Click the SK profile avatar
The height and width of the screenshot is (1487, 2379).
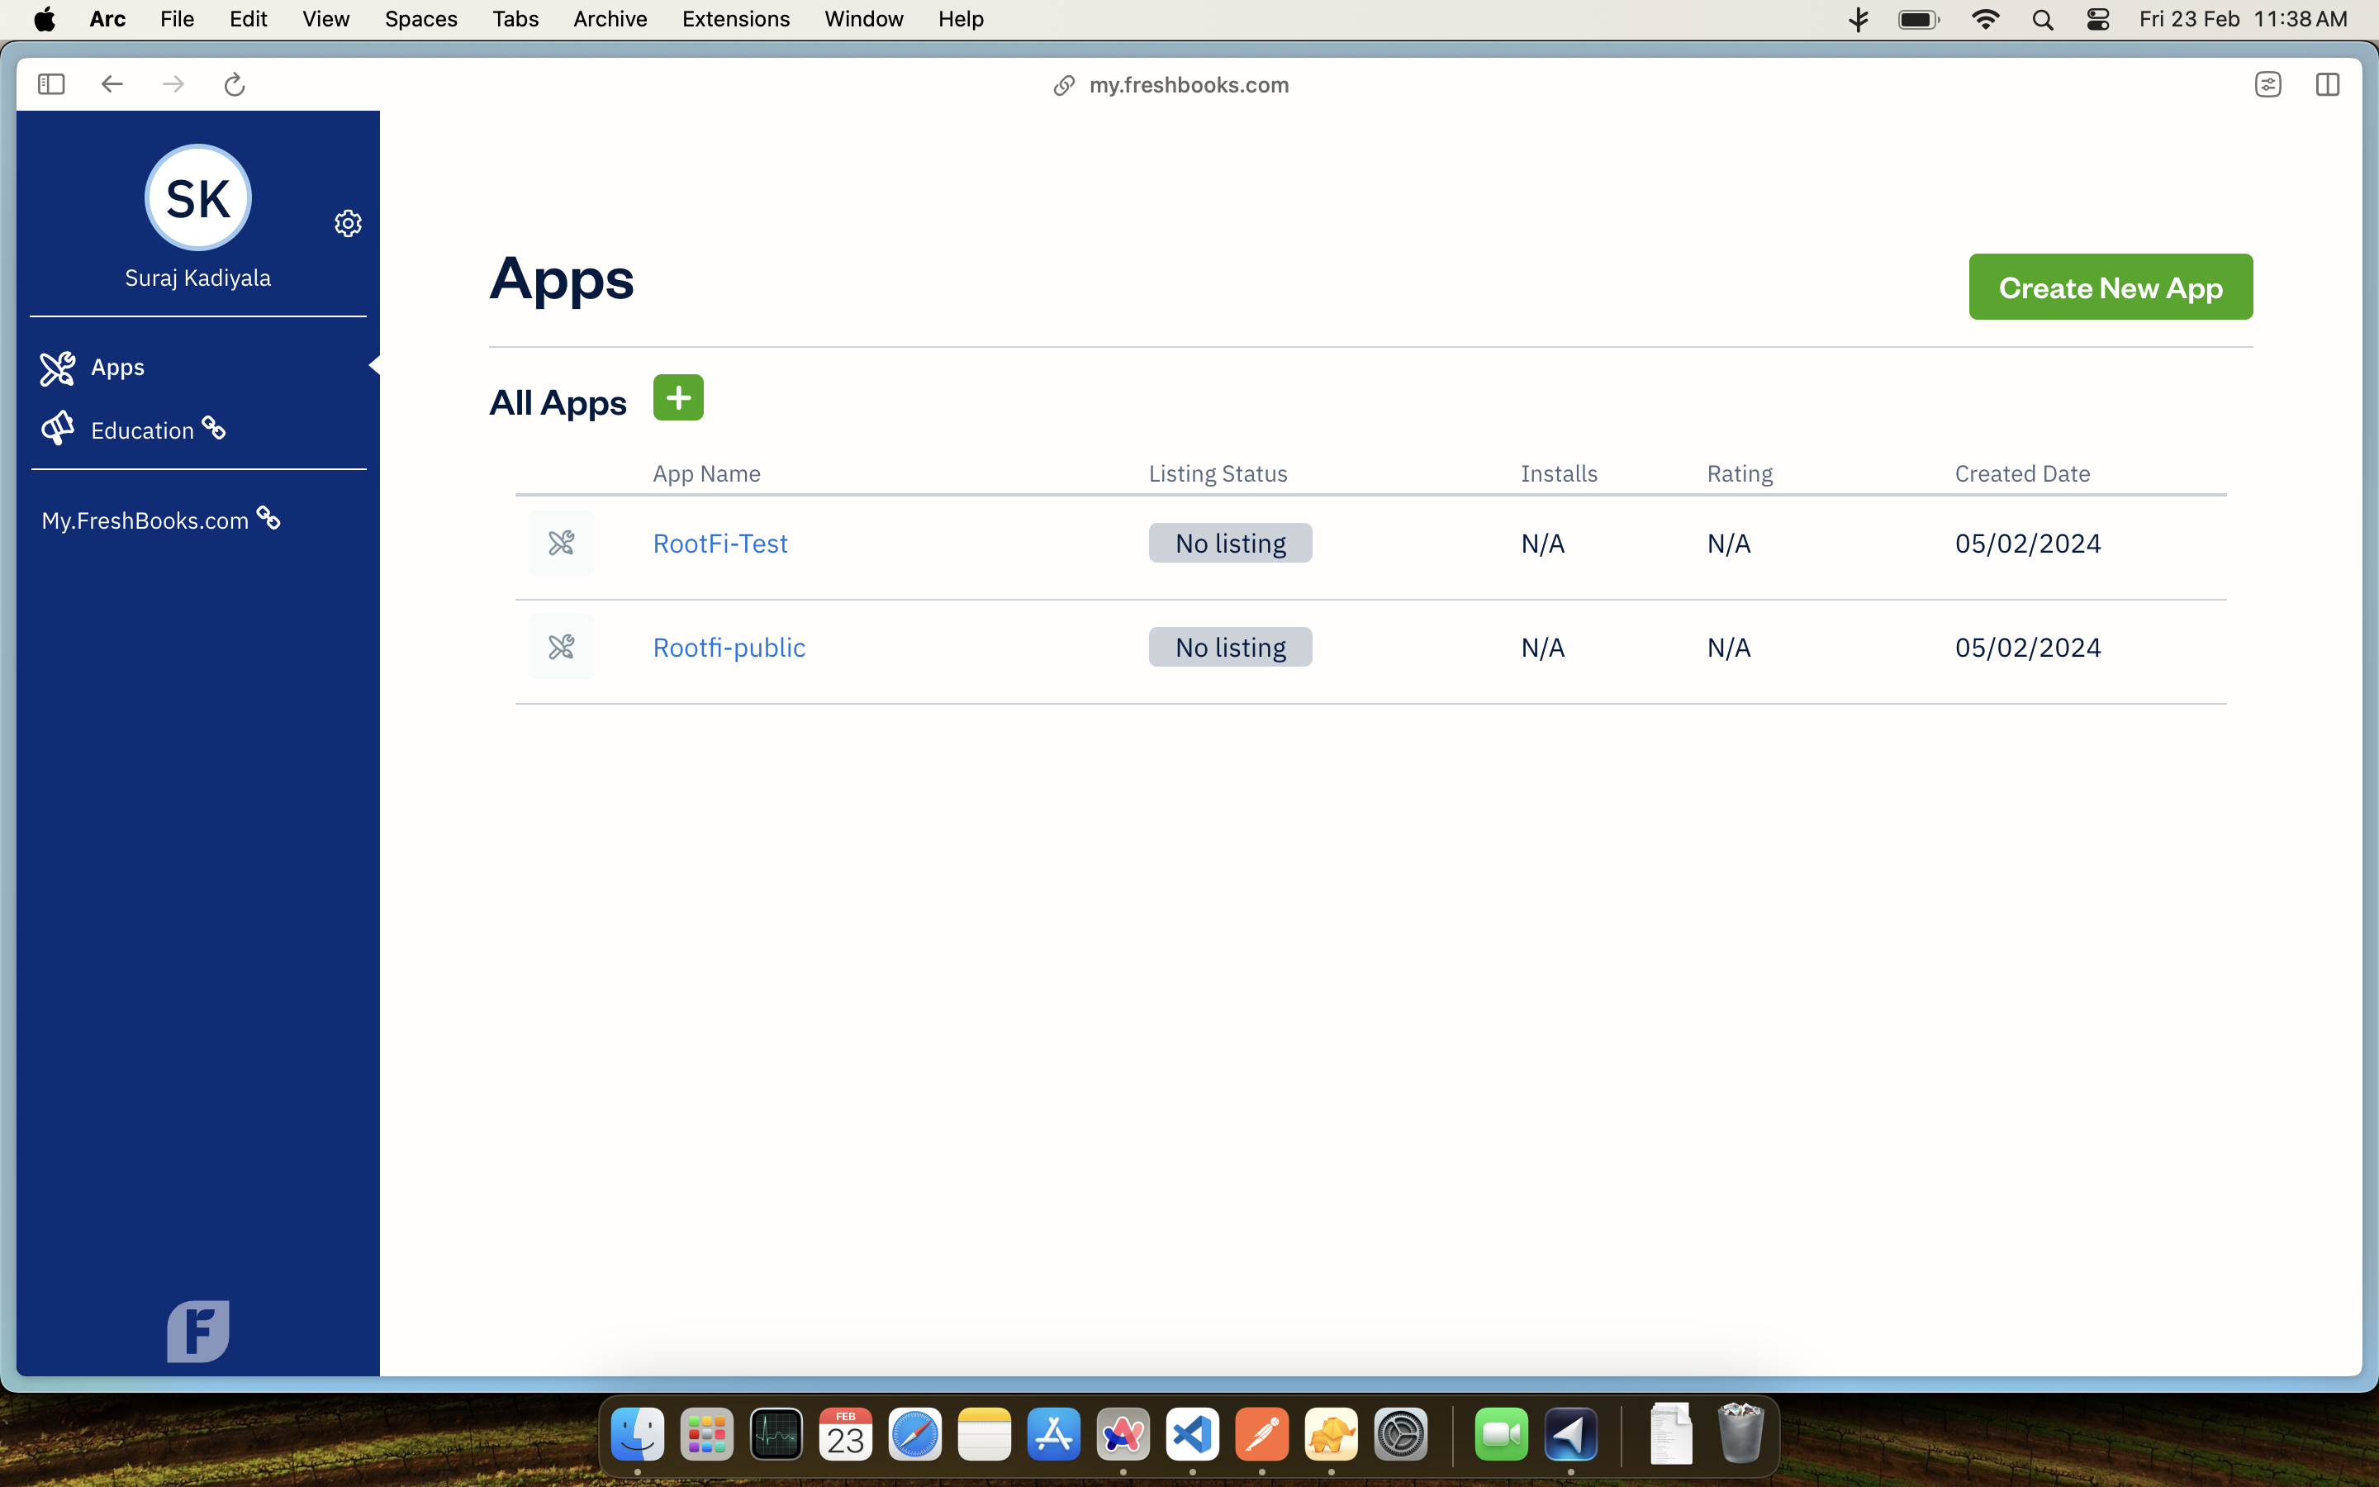click(x=197, y=197)
